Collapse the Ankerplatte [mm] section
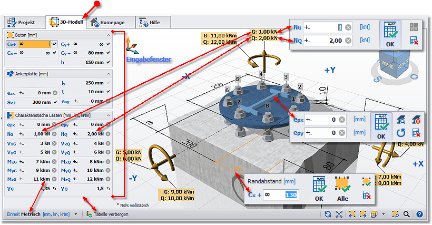Viewport: 432px width, 225px height. (109, 74)
